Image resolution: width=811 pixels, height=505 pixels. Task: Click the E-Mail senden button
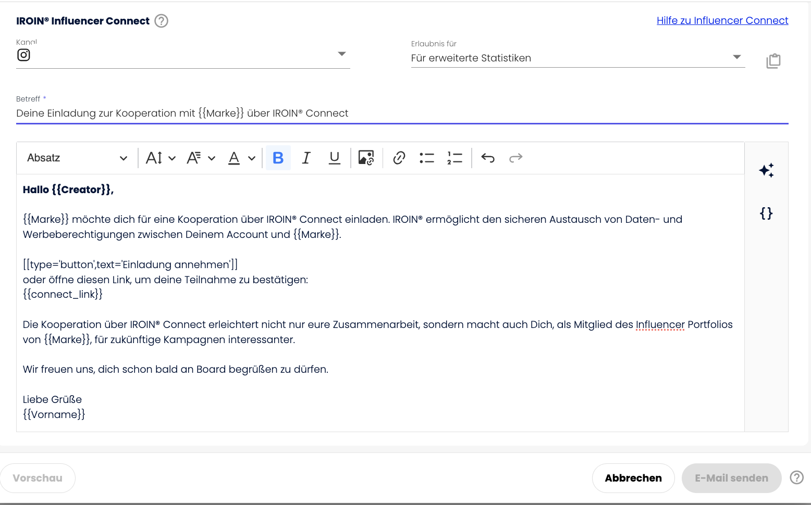point(732,478)
